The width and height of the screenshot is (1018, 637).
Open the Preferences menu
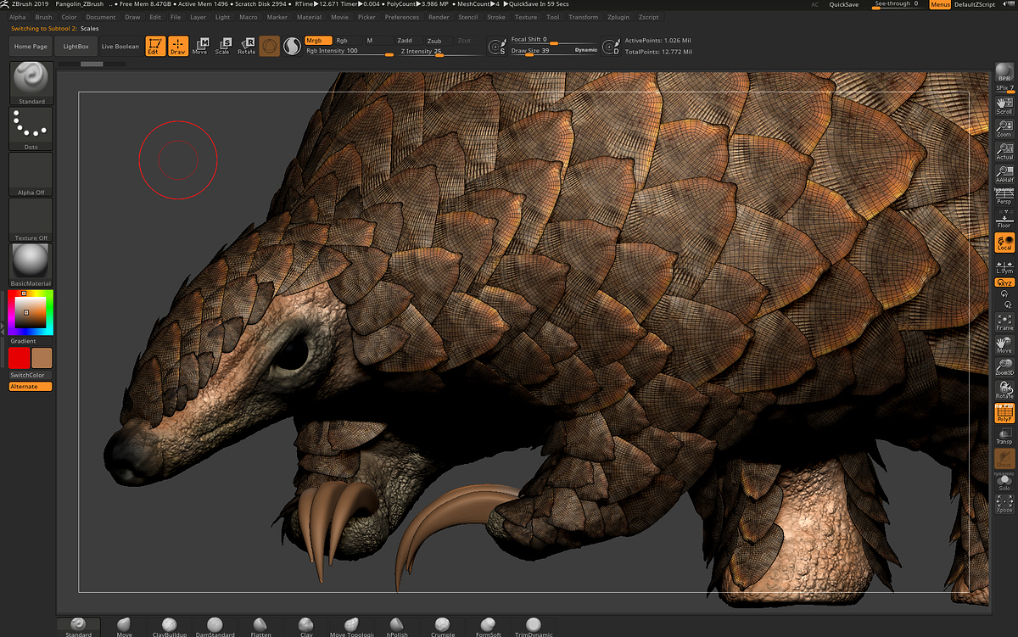click(401, 17)
